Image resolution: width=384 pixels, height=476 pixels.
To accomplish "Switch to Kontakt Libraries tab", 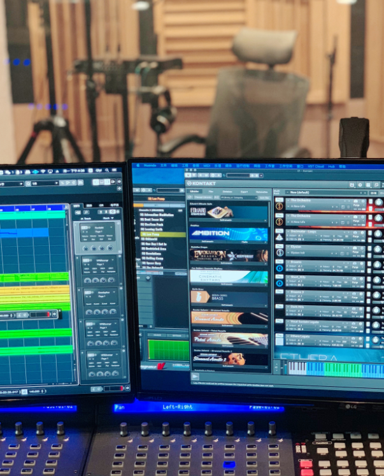I will click(194, 192).
